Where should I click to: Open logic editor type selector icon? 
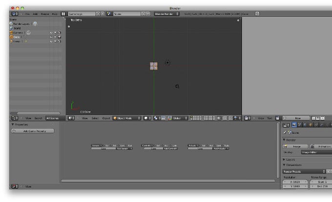coord(15,186)
